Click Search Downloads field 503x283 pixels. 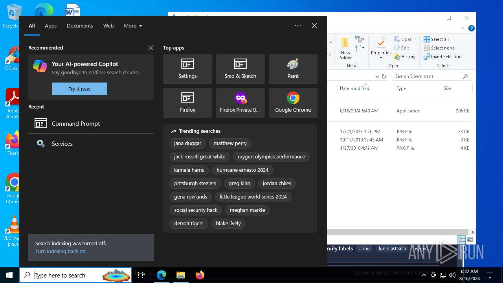pyautogui.click(x=431, y=76)
